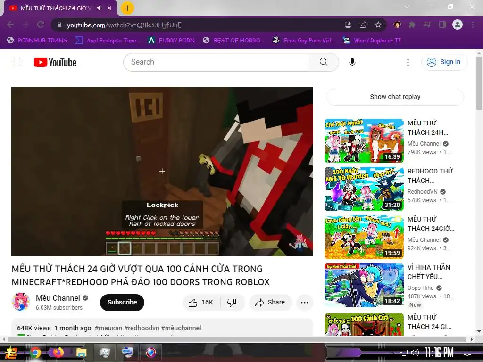Click the video player area
Screen dimensions: 483x362
[162, 172]
